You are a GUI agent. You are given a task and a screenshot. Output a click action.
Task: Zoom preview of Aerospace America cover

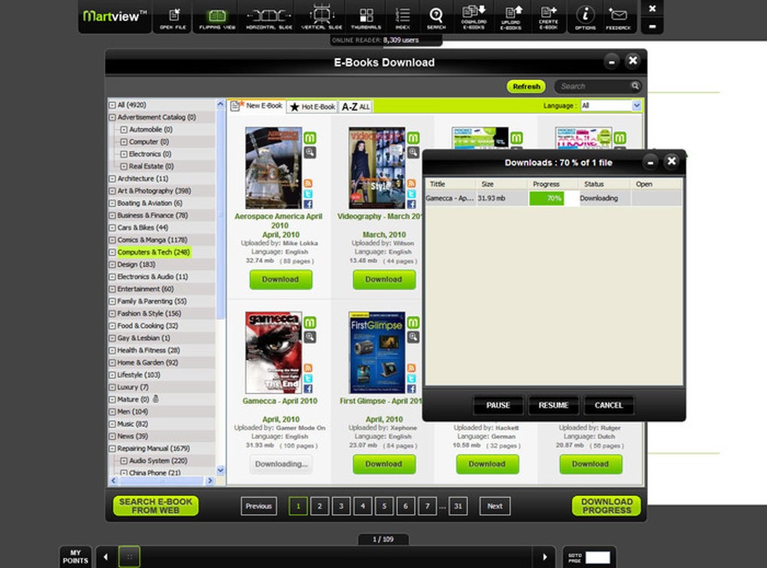(310, 153)
